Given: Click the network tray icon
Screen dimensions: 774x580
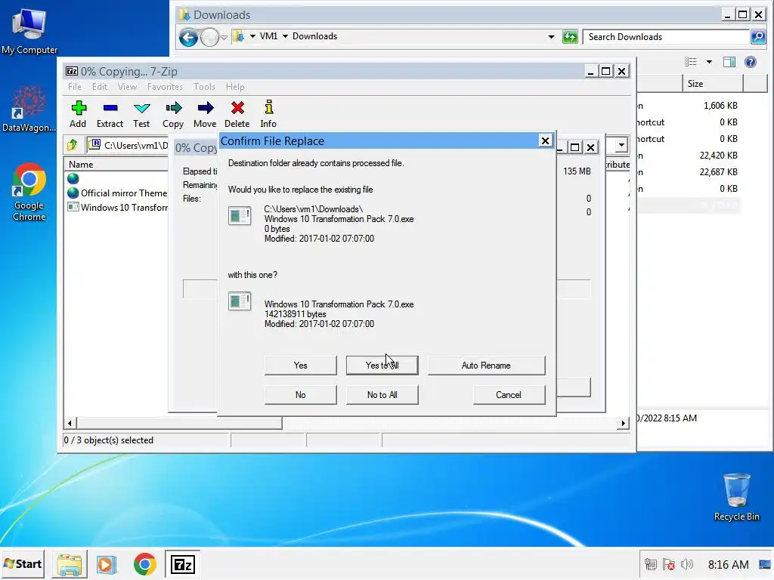Looking at the screenshot, I should [x=651, y=564].
